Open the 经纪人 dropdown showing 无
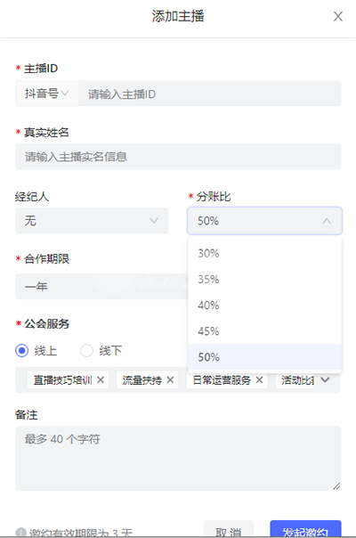 92,221
